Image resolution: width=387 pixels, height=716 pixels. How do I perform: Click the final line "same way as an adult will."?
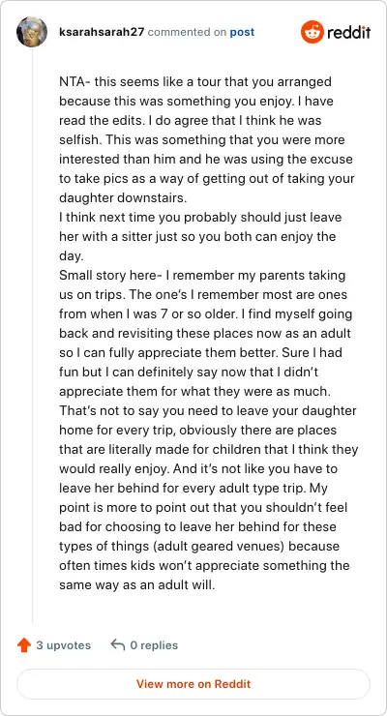click(137, 584)
